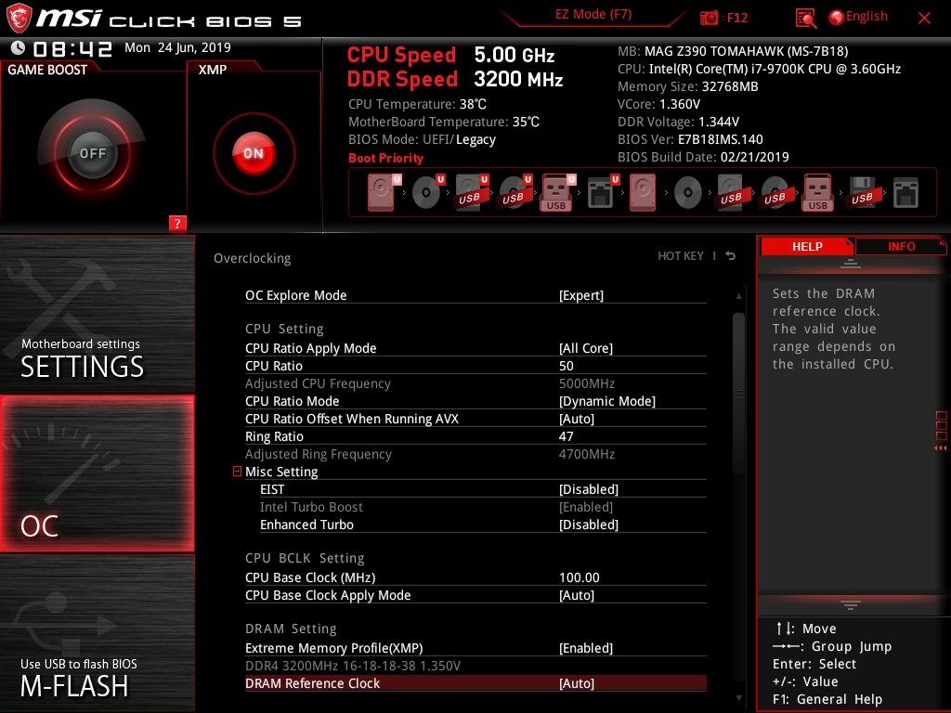Select the legacy USB hard disk boot device
This screenshot has height=713, width=951.
pos(732,192)
